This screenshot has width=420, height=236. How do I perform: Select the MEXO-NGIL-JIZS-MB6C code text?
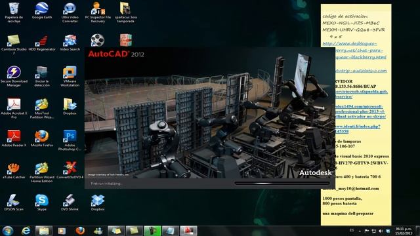point(351,23)
